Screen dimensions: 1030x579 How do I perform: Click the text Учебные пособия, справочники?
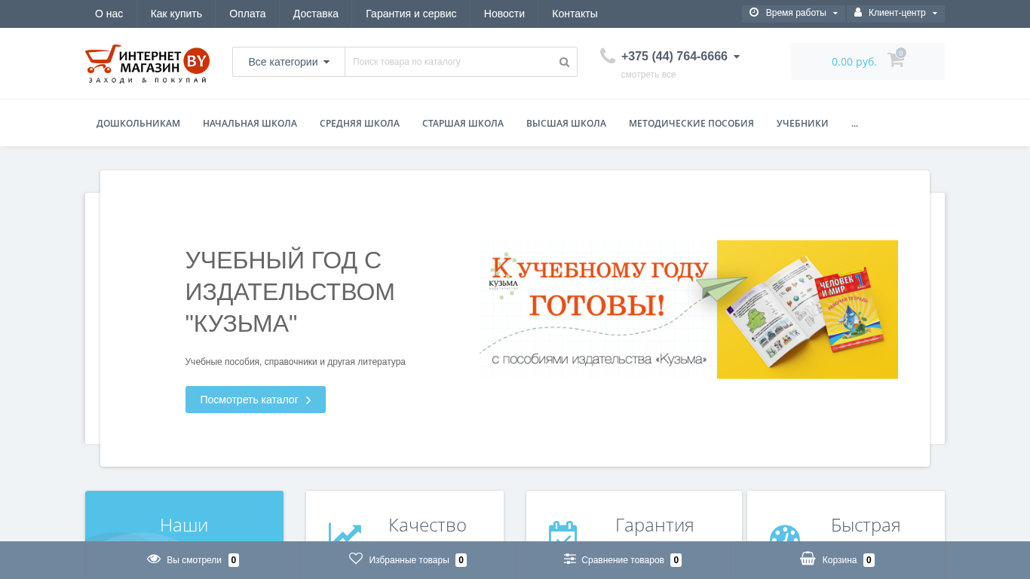click(296, 362)
